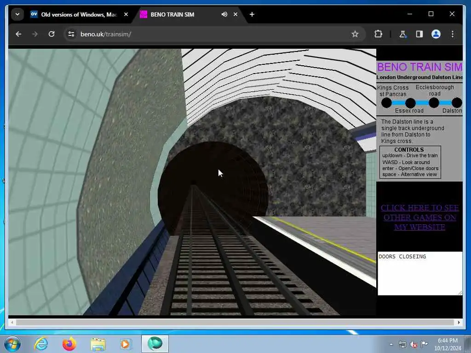471x353 pixels.
Task: Minimize the browser window
Action: tap(410, 14)
